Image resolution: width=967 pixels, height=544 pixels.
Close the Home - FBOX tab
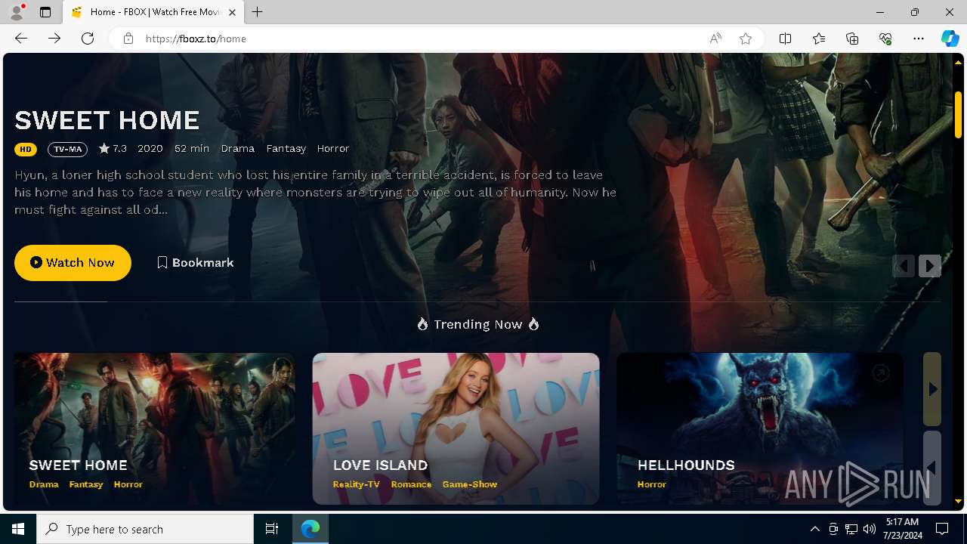232,12
